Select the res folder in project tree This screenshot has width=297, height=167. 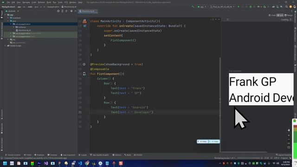pyautogui.click(x=13, y=39)
